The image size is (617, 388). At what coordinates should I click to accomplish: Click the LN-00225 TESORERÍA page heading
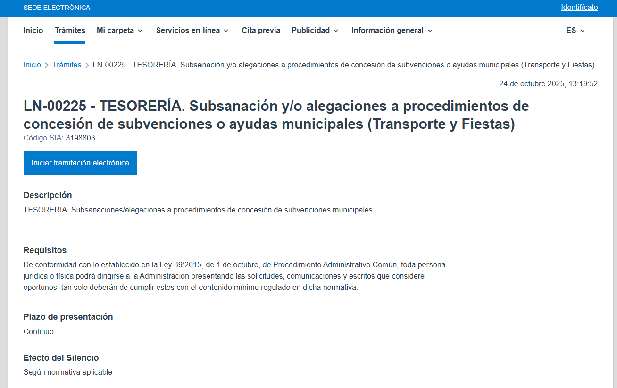click(276, 115)
